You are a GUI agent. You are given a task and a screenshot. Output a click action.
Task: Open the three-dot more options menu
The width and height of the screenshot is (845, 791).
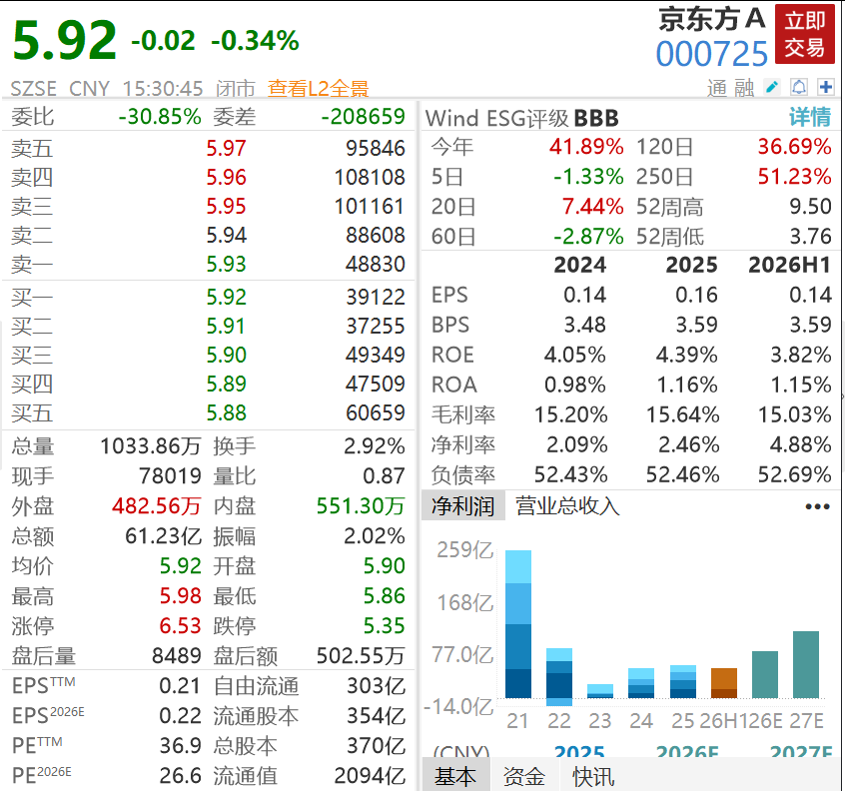click(817, 506)
